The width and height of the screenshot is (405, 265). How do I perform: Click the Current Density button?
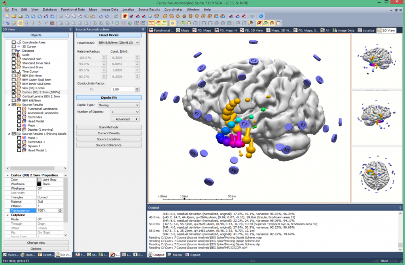click(x=109, y=133)
